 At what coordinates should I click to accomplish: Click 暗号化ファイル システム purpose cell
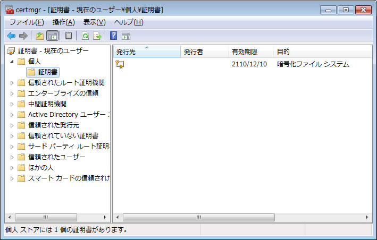[313, 64]
